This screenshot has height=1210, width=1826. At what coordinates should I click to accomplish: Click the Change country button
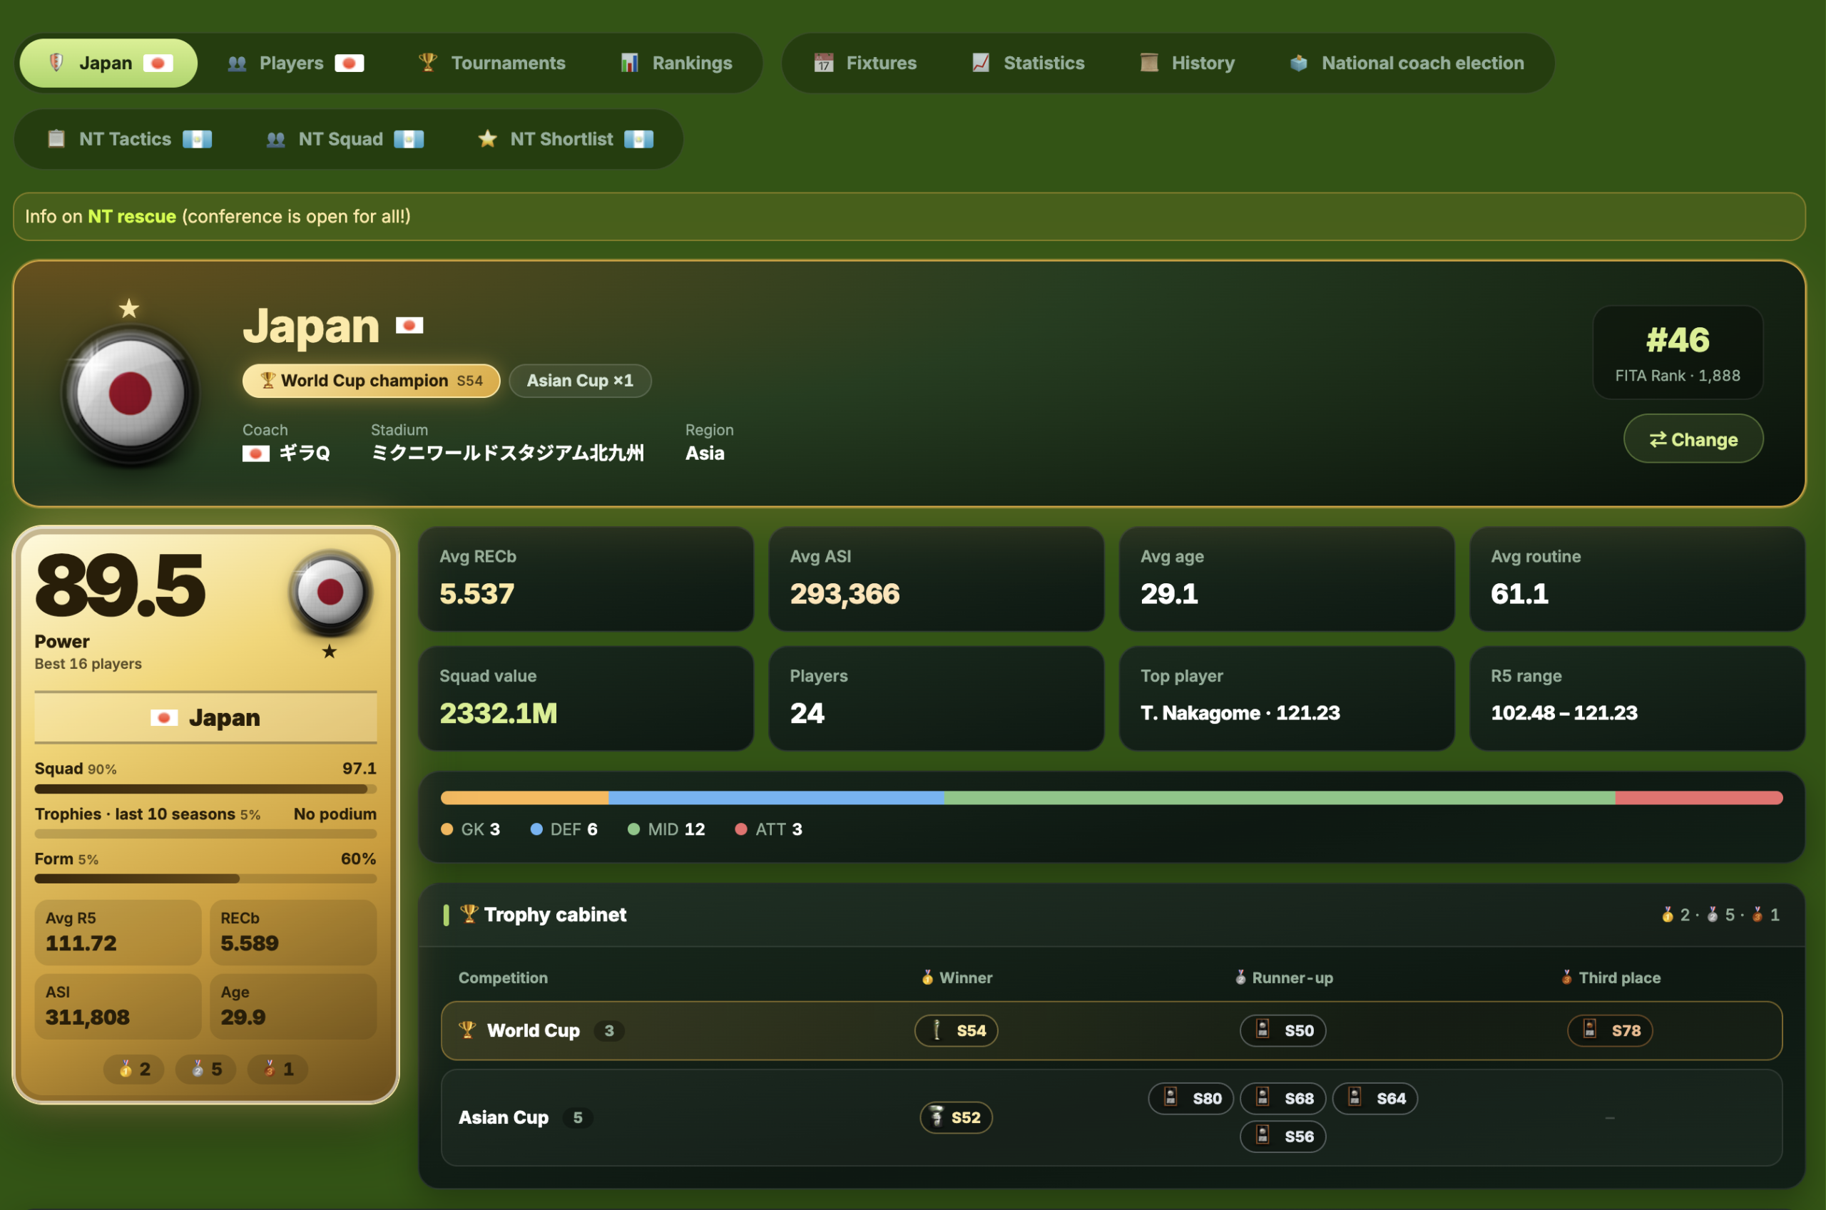(1693, 439)
